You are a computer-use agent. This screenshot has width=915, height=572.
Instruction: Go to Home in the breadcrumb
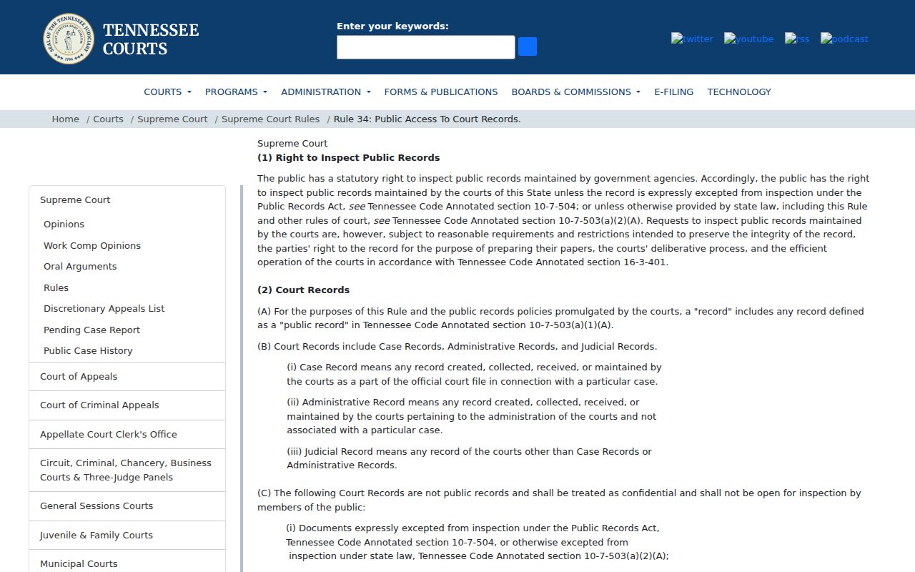click(65, 119)
